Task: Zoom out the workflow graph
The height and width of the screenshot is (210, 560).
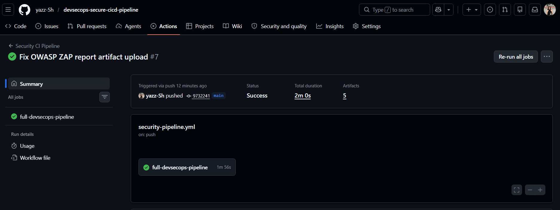Action: tap(530, 190)
